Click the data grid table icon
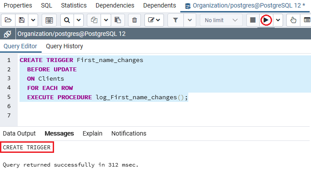This screenshot has height=175, width=311. point(49,20)
